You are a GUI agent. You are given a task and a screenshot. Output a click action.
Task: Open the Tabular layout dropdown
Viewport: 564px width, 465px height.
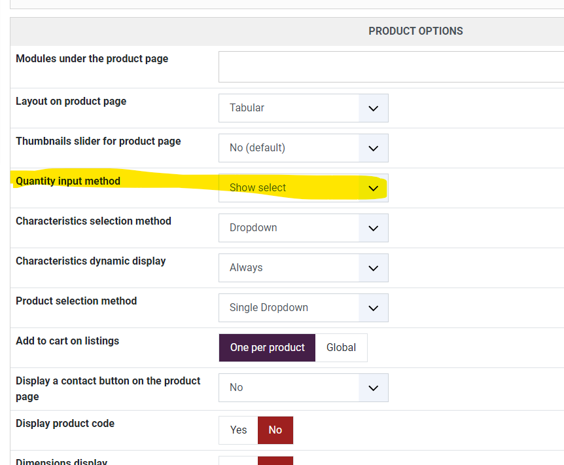[289, 108]
